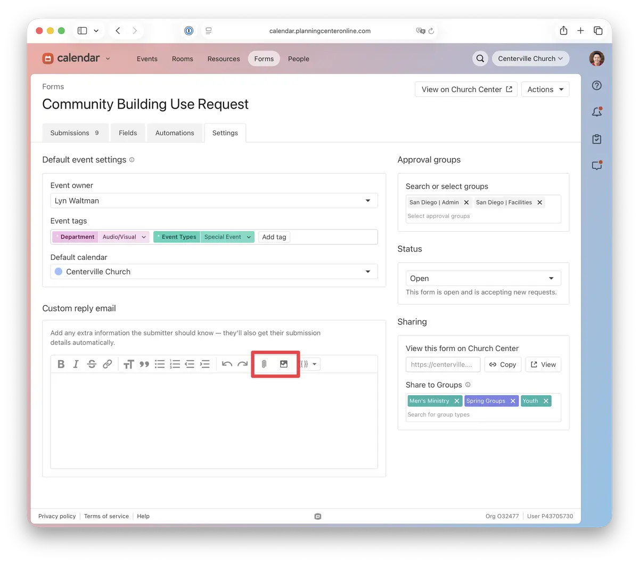Screen dimensions: 639x563
Task: Open the Terms of service link
Action: [106, 516]
